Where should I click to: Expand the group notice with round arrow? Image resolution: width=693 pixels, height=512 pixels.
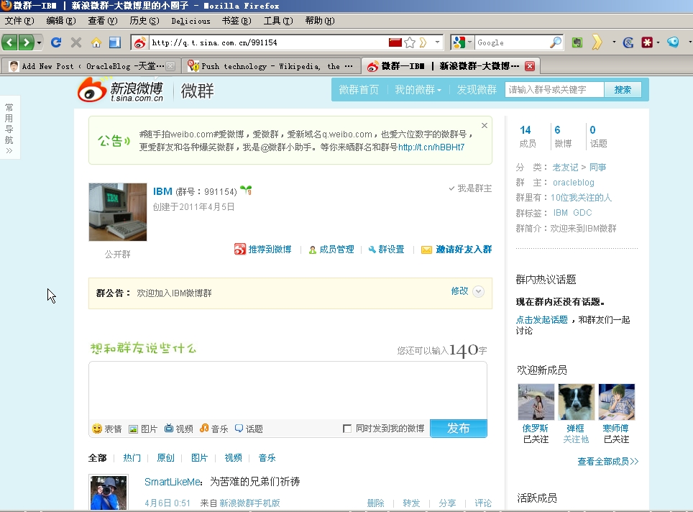(x=478, y=291)
